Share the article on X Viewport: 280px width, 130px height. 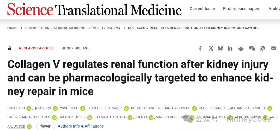pos(211,48)
